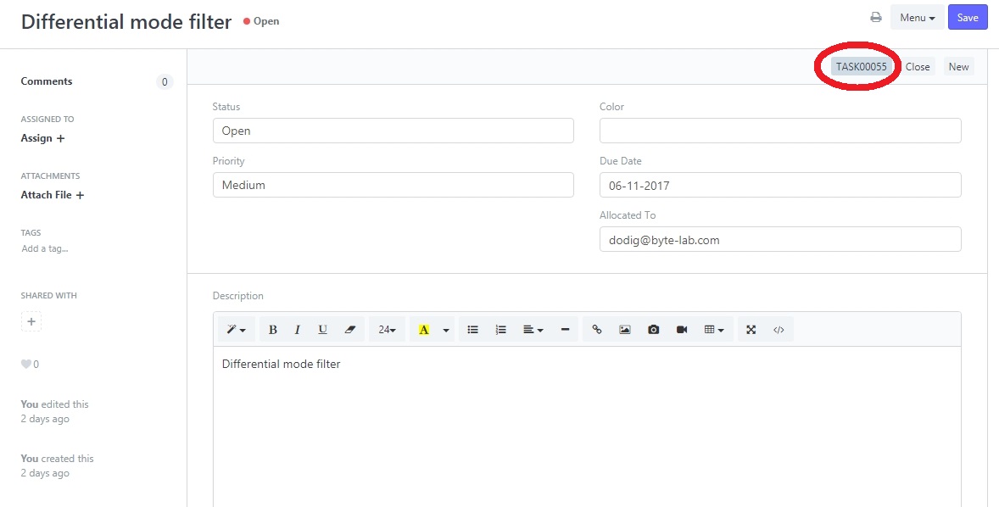Open the code view of description
Image resolution: width=999 pixels, height=507 pixels.
pos(779,330)
